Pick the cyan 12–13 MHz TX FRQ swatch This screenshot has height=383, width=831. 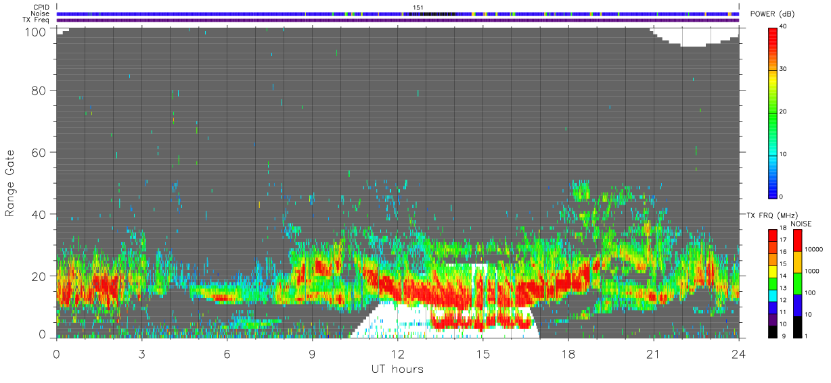click(773, 295)
